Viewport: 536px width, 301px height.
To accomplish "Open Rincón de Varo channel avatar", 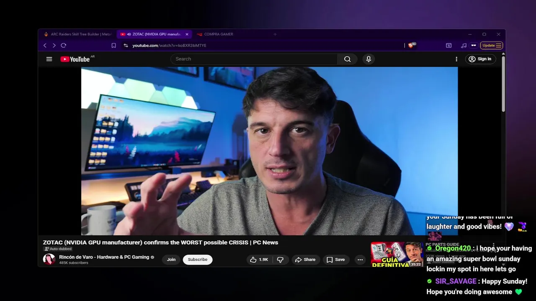I will 49,260.
